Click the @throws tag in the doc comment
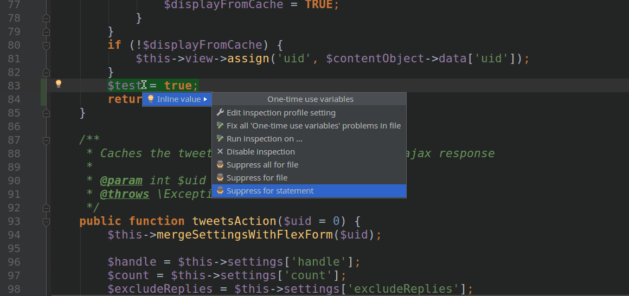 [x=125, y=194]
